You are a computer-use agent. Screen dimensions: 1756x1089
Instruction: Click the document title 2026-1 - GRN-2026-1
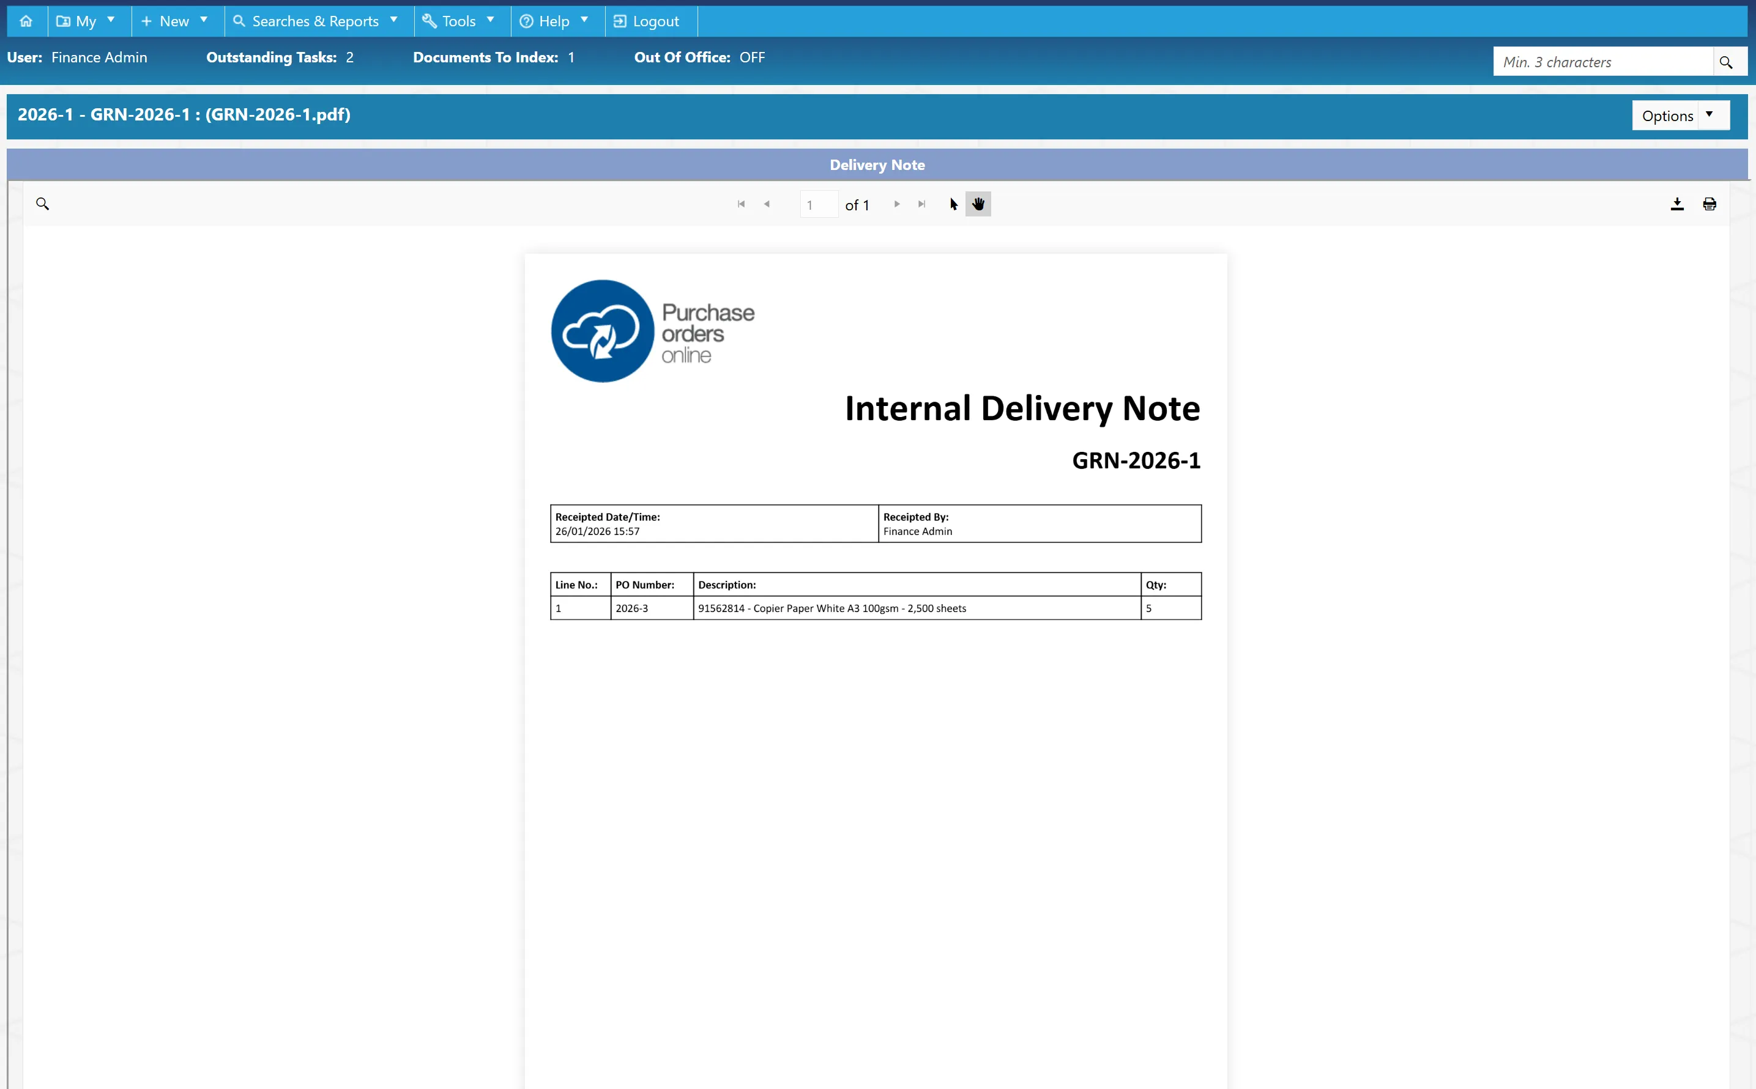pyautogui.click(x=184, y=114)
